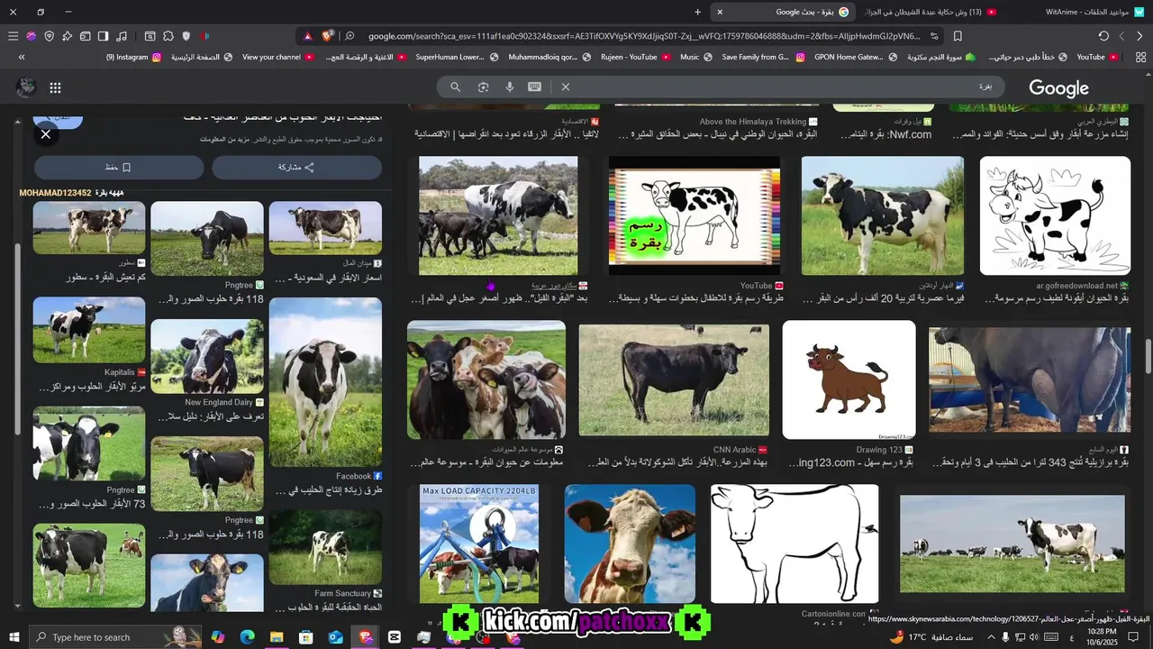Open the brown cartoon bull Drawing 123 thumbnail
This screenshot has height=649, width=1153.
pos(849,379)
